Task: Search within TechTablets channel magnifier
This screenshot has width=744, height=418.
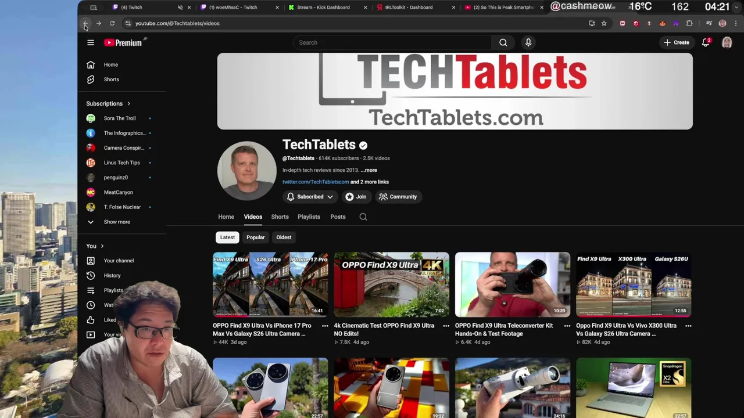Action: [363, 217]
